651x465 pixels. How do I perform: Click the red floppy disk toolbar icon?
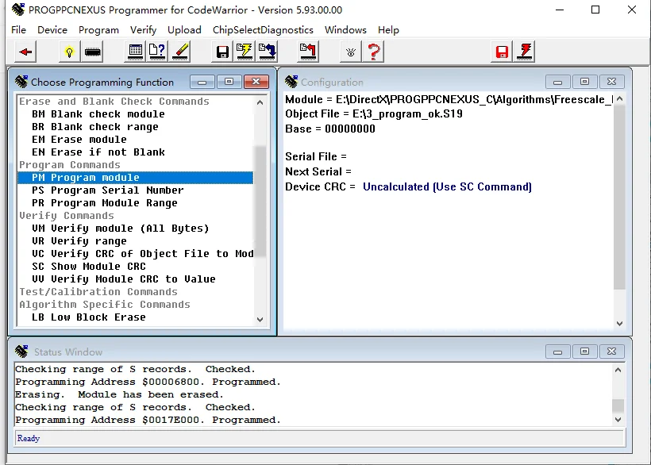[x=502, y=52]
